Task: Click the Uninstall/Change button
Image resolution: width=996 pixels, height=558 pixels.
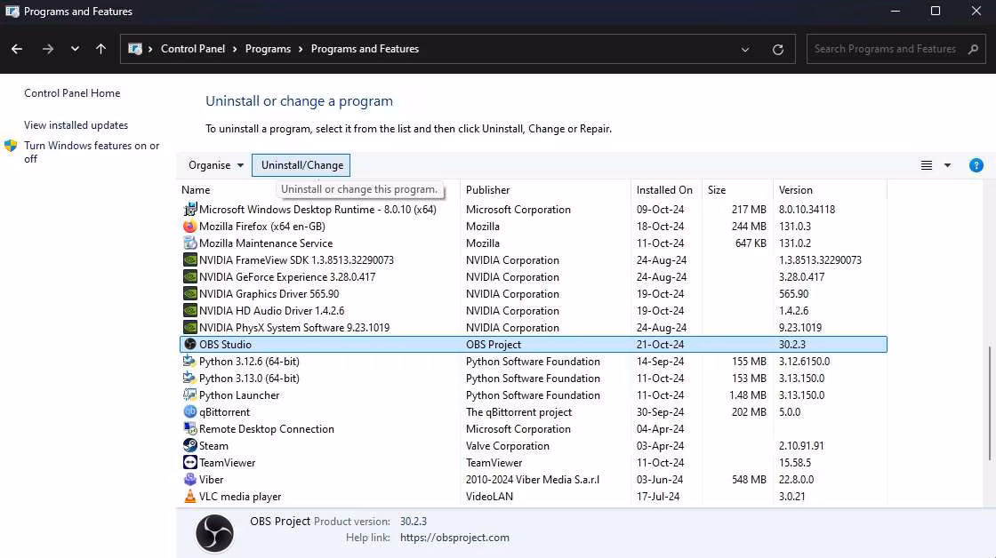Action: 301,165
